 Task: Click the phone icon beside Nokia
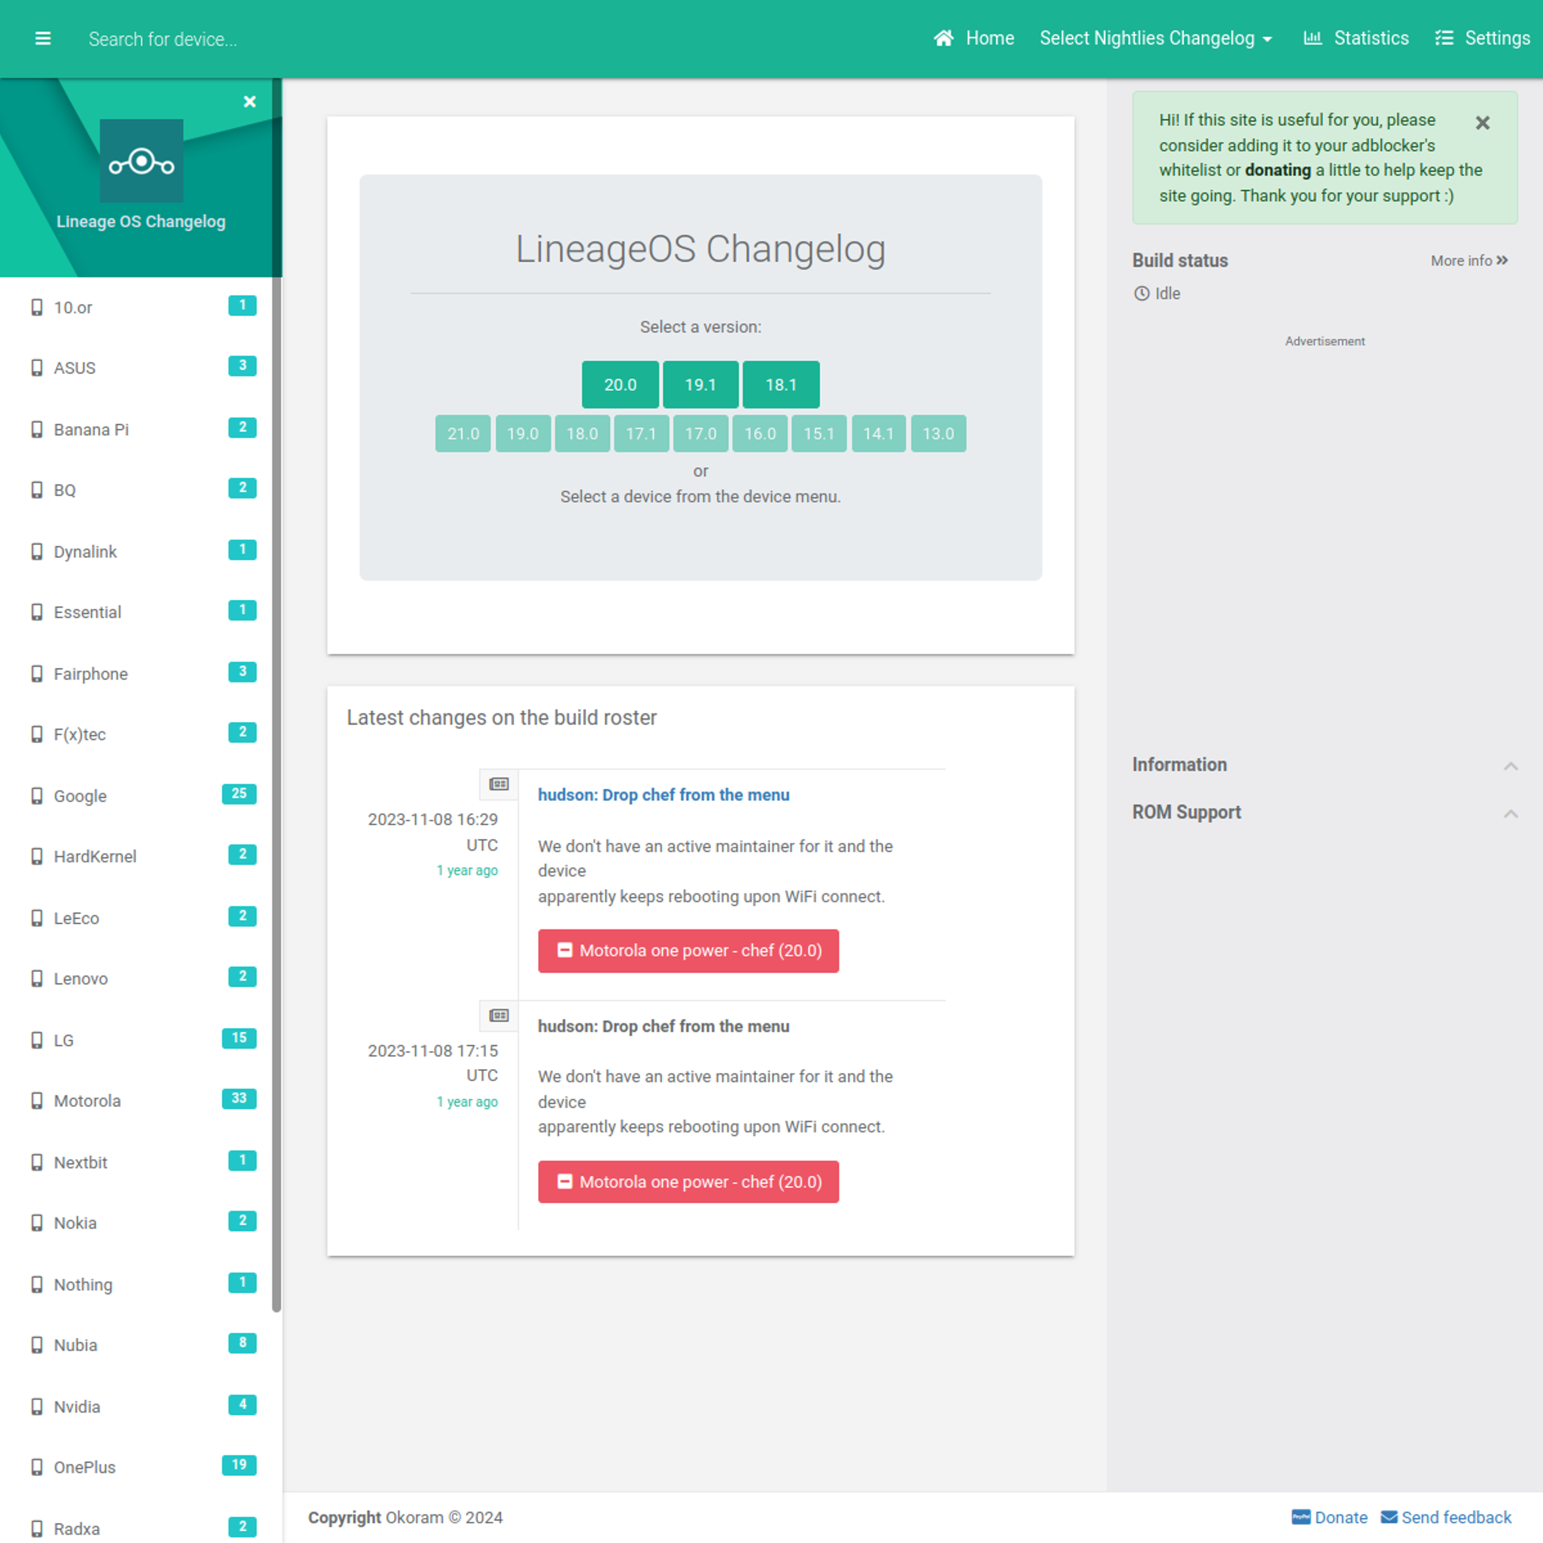(37, 1223)
